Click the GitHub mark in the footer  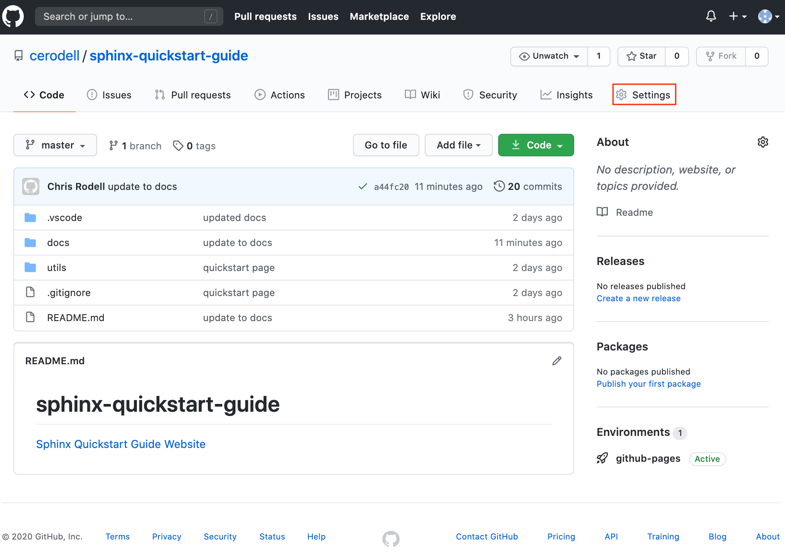click(x=391, y=539)
